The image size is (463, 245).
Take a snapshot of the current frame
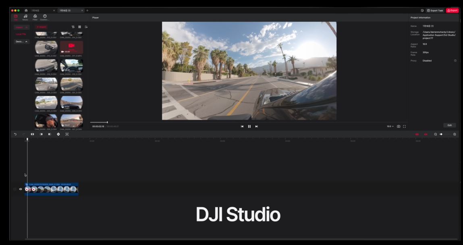[399, 127]
